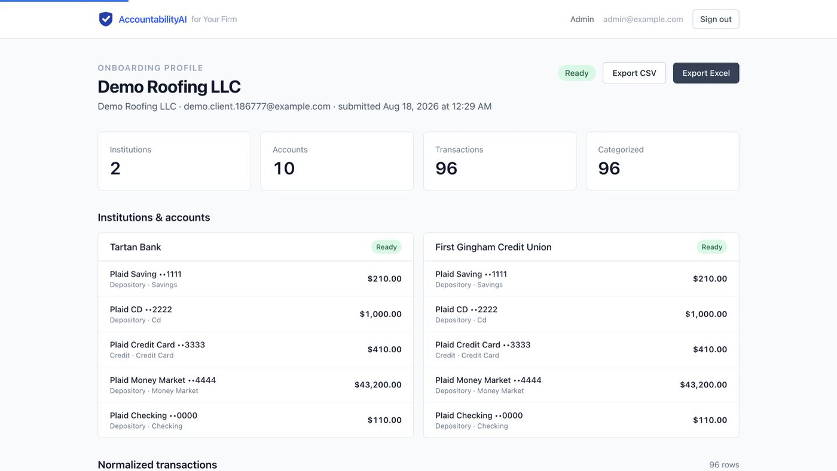Click the Tartan Bank institution header
This screenshot has width=837, height=471.
pyautogui.click(x=255, y=247)
